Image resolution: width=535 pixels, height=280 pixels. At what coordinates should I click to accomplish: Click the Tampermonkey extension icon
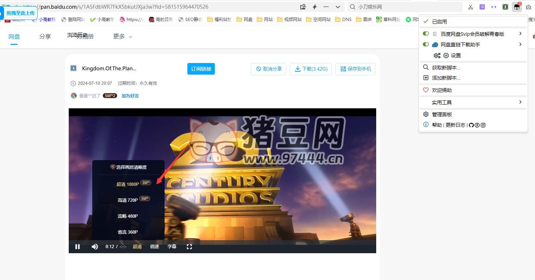coord(517,7)
